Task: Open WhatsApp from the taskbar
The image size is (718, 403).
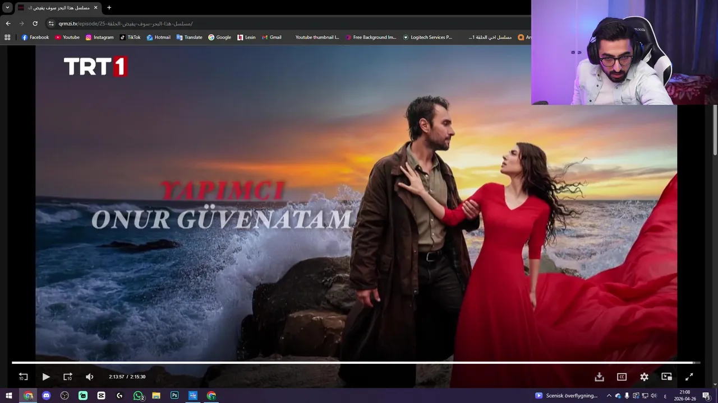Action: click(x=138, y=396)
